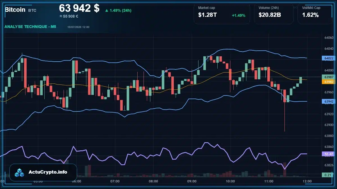Image resolution: width=337 pixels, height=189 pixels.
Task: Click the ActuCrypto cube logo icon
Action: 20,172
